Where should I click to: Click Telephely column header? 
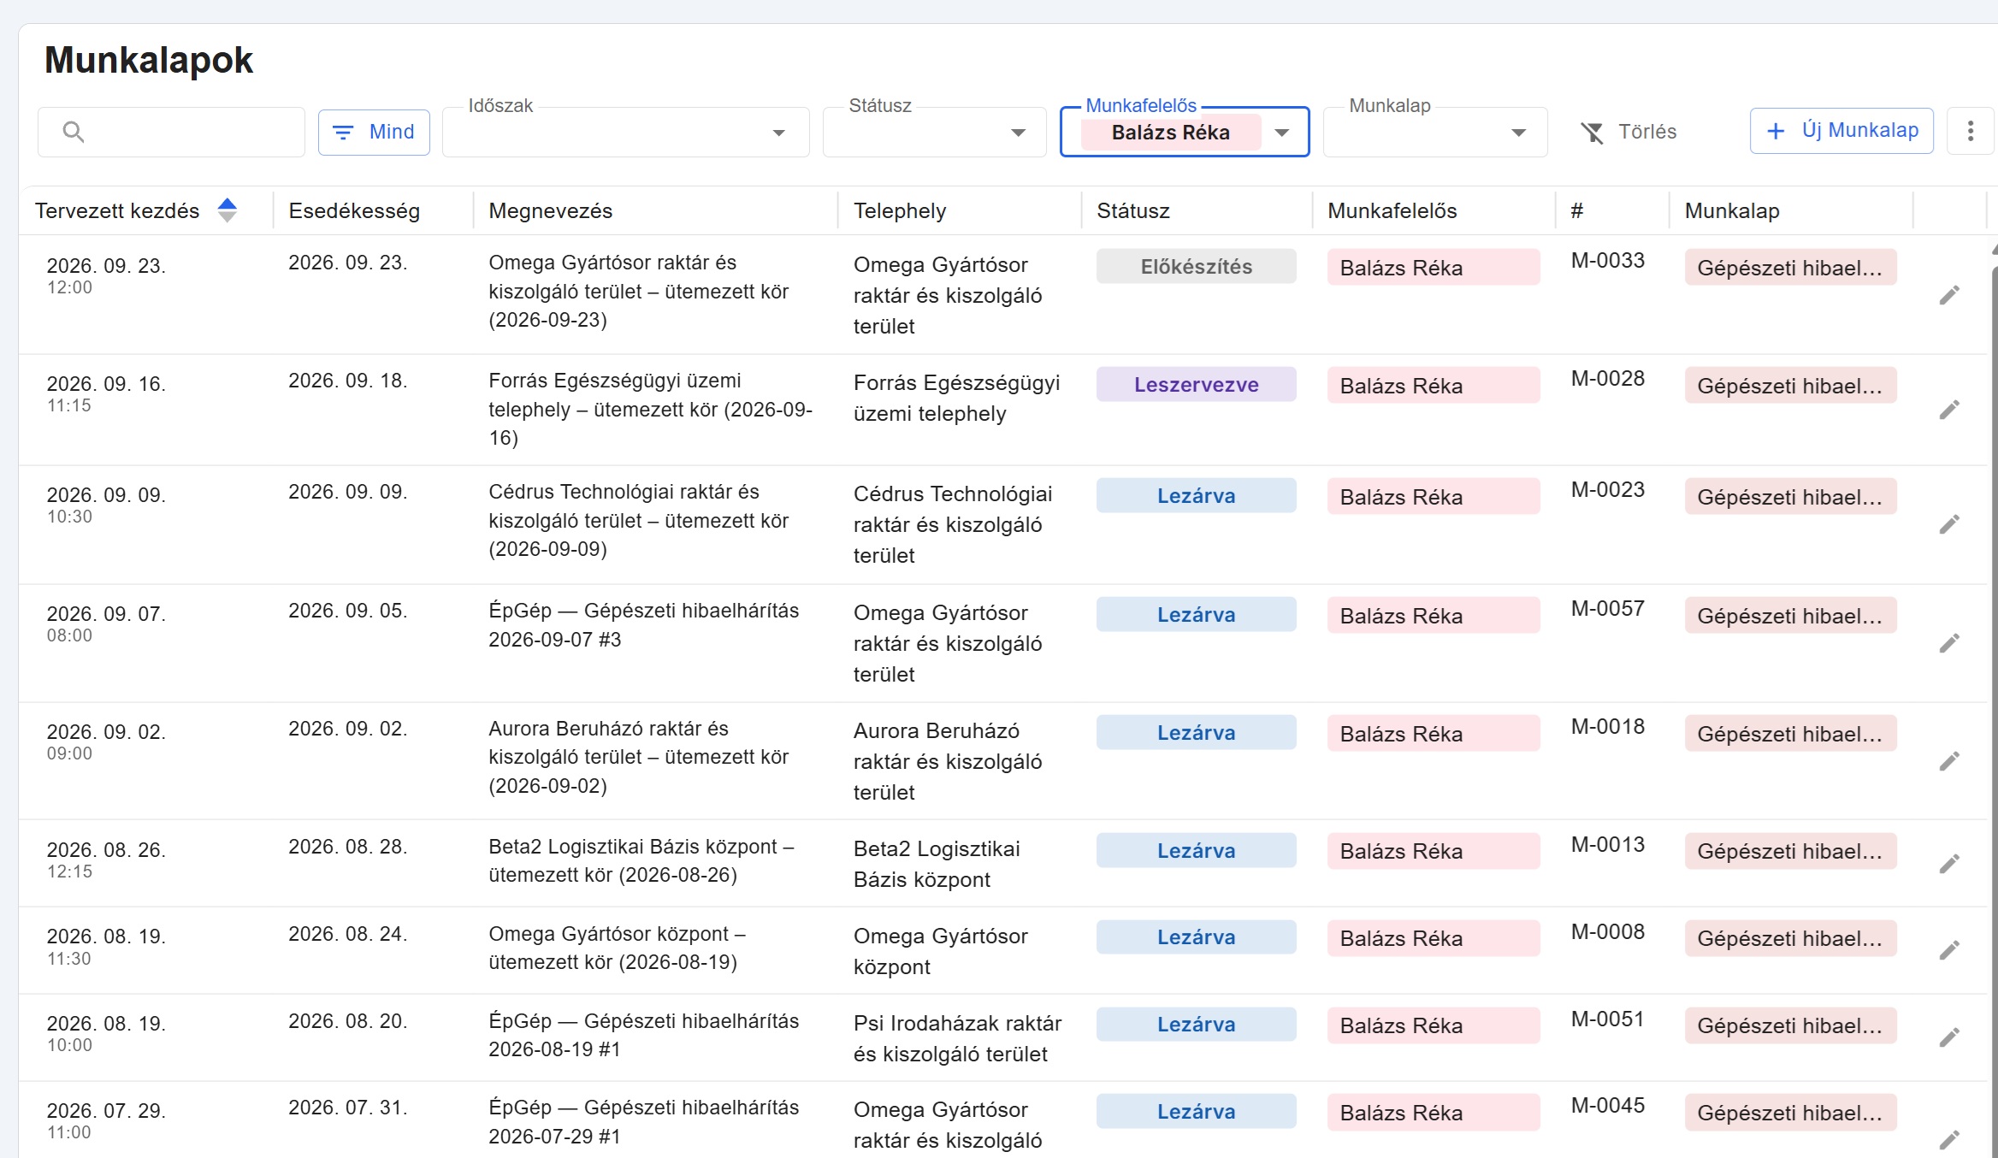(x=900, y=211)
